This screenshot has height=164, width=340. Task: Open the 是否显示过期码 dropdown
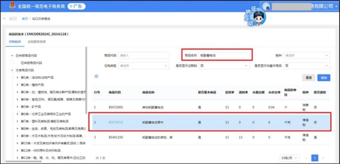[223, 66]
